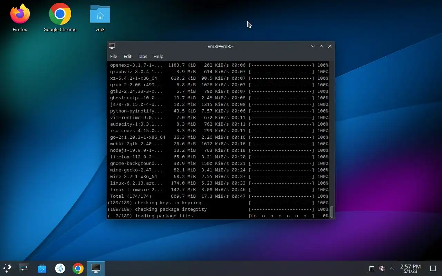Image resolution: width=442 pixels, height=276 pixels.
Task: Open the clipboard tray icon
Action: [x=372, y=268]
